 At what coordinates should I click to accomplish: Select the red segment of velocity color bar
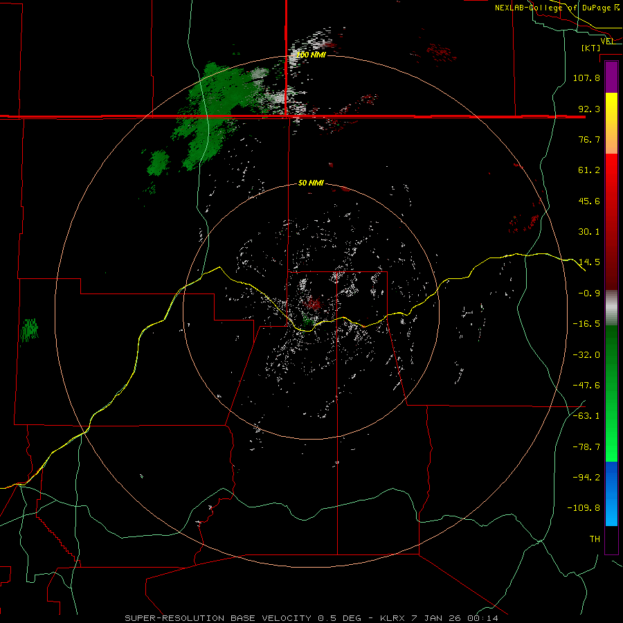point(611,222)
